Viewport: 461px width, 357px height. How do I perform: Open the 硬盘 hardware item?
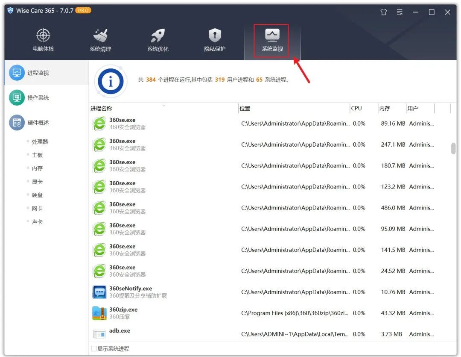[37, 195]
